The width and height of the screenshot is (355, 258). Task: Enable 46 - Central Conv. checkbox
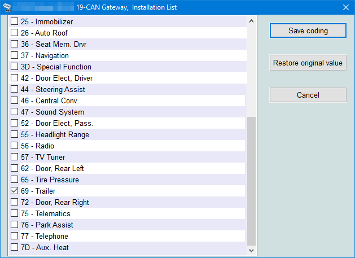coord(14,100)
